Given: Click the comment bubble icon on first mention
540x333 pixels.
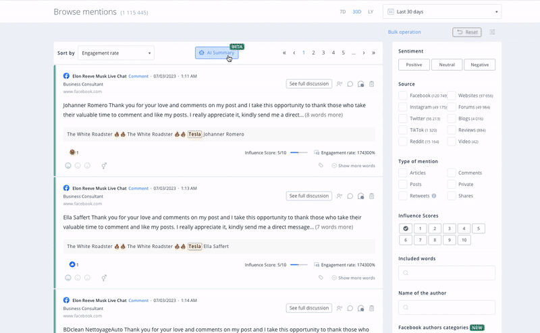Looking at the screenshot, I should (350, 84).
